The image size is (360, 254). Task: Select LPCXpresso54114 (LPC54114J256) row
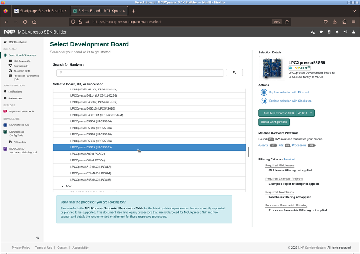coord(149,95)
